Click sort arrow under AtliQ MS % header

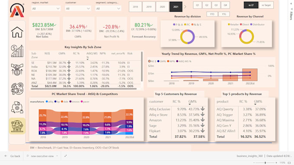tap(87, 59)
